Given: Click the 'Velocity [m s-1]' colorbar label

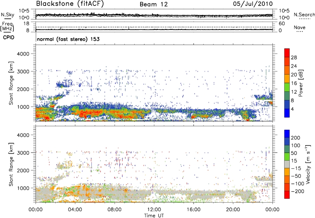Looking at the screenshot, I should (308, 164).
